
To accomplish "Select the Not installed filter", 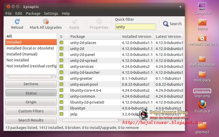I will (31, 60).
